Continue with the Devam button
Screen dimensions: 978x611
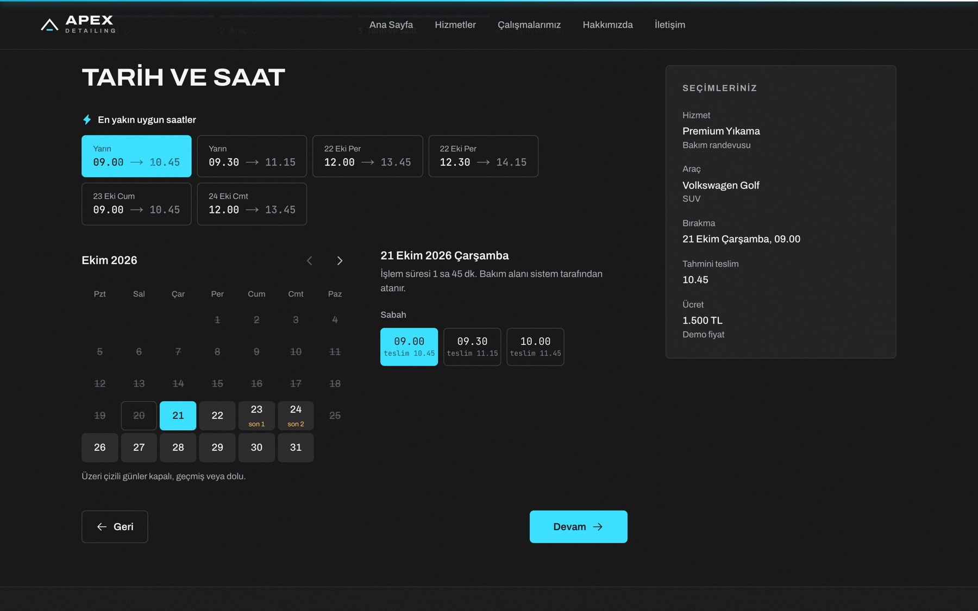pos(578,526)
